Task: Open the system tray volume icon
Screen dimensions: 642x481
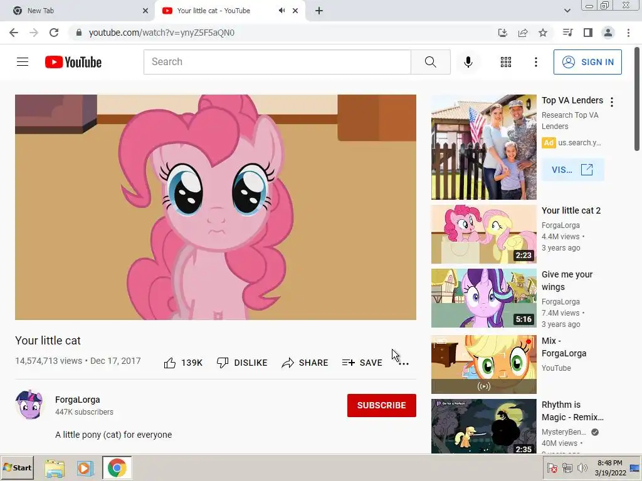Action: [582, 467]
